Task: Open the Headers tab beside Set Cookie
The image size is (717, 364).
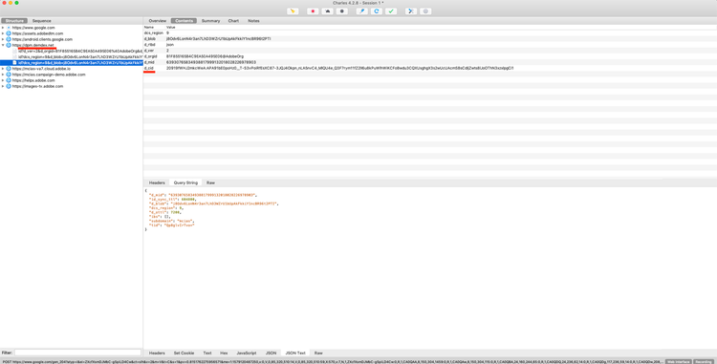Action: point(157,353)
